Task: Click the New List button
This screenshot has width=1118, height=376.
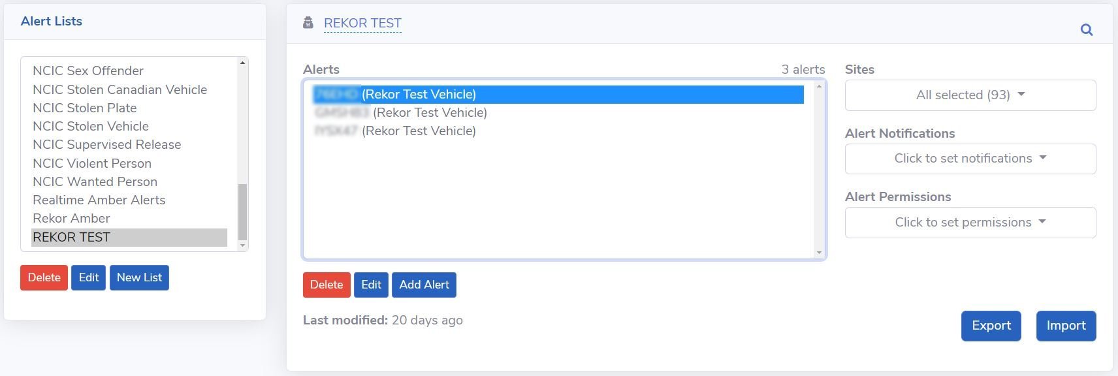Action: tap(139, 277)
